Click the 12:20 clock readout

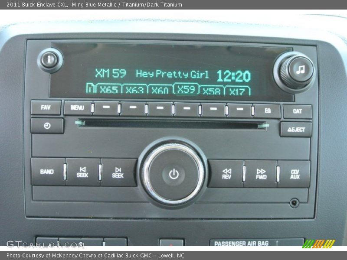pyautogui.click(x=234, y=76)
